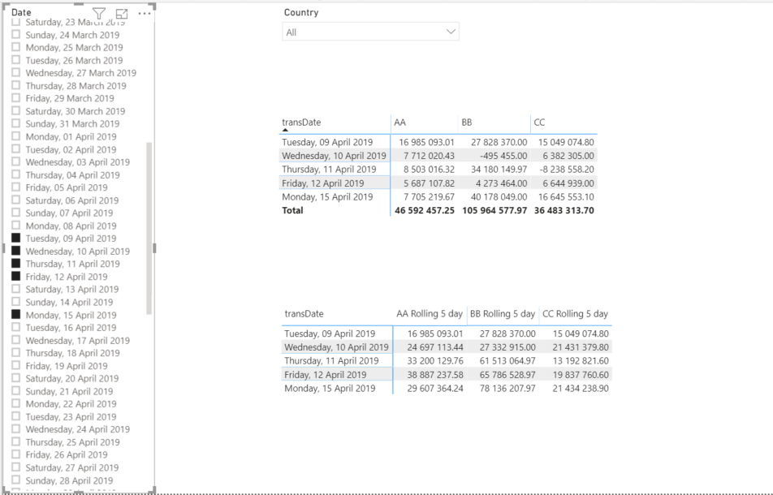773x495 pixels.
Task: Open the Date slicer filter icon
Action: 98,14
